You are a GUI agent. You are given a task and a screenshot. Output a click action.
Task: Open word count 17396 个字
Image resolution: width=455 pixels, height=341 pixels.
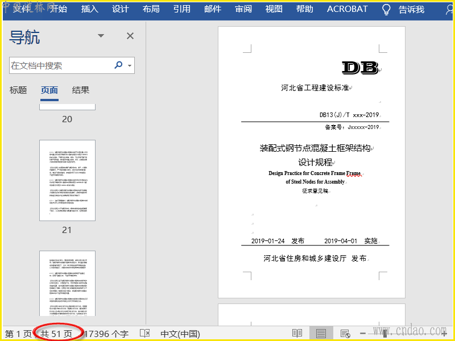pos(106,334)
